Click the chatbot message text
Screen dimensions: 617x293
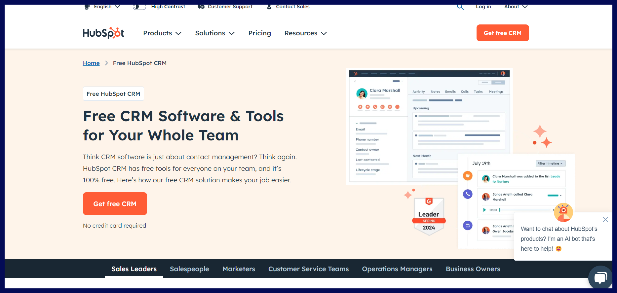(559, 239)
